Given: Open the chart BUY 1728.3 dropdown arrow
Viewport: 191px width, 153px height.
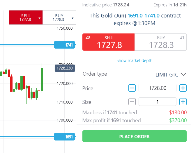Looking at the screenshot, I should (x=72, y=18).
